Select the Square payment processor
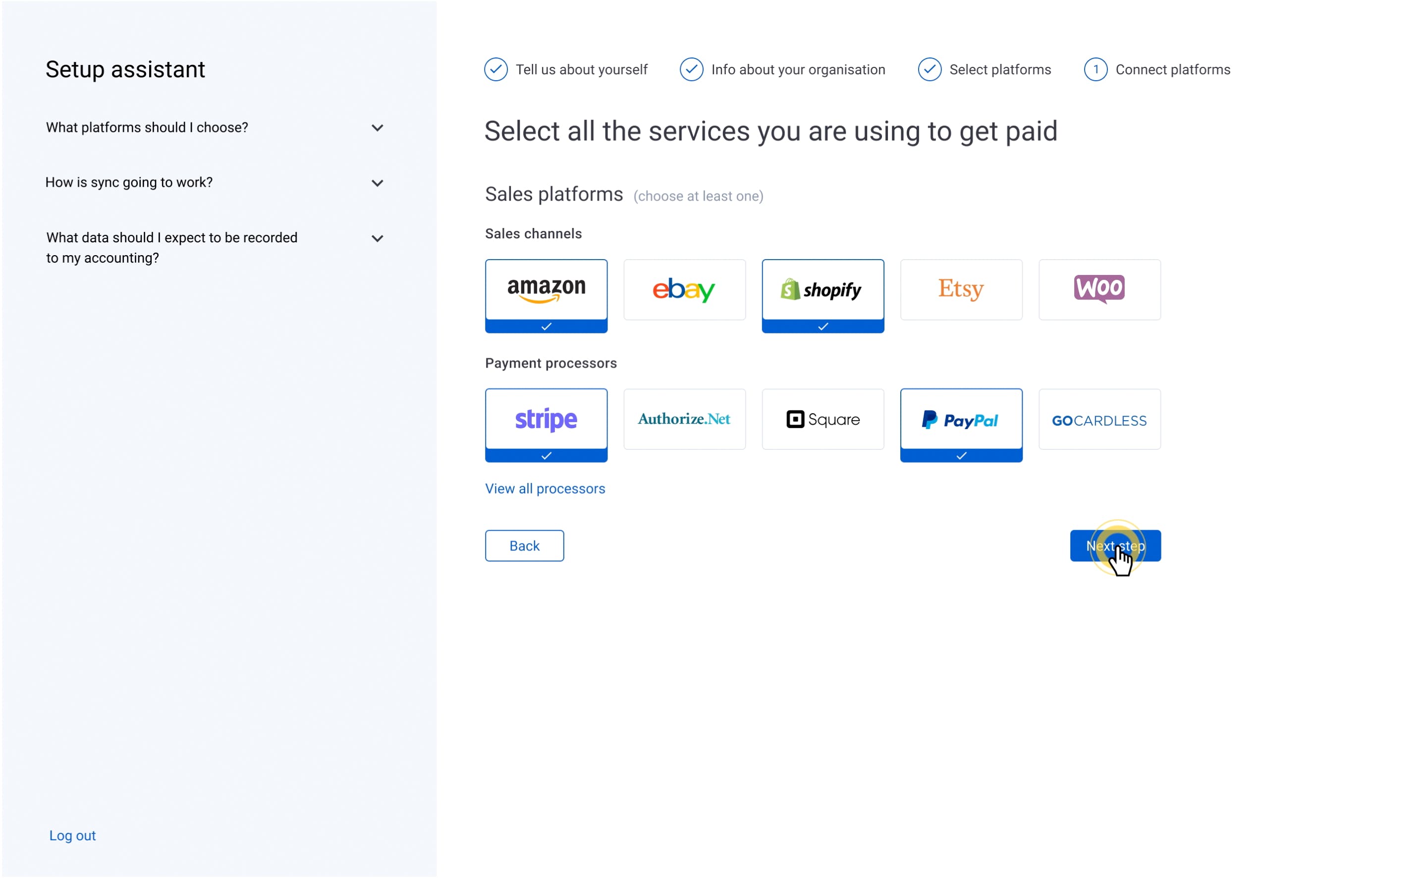Viewport: 1427px width, 878px height. click(x=822, y=419)
